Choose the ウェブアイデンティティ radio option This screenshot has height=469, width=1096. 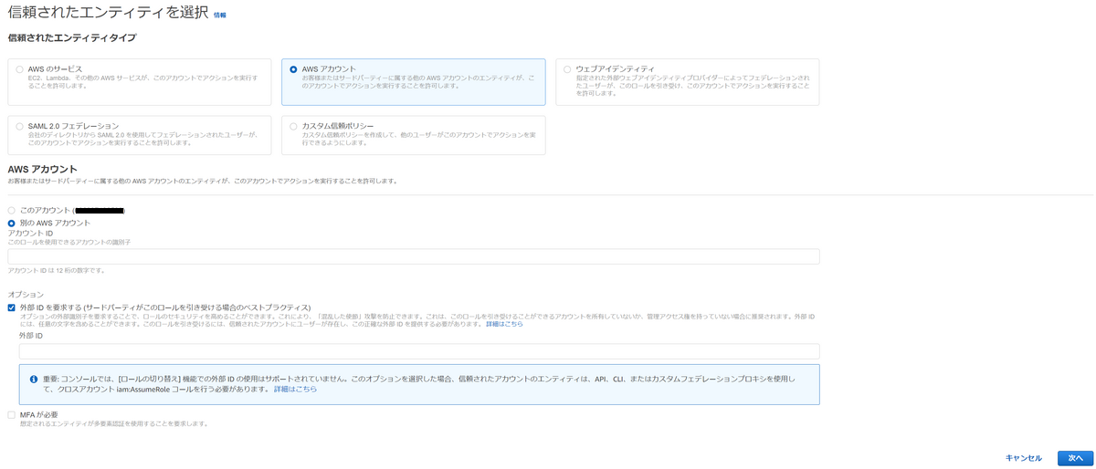567,69
